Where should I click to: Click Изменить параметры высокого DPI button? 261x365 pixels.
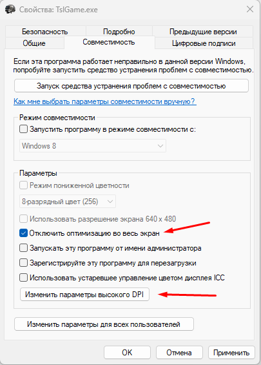point(84,295)
